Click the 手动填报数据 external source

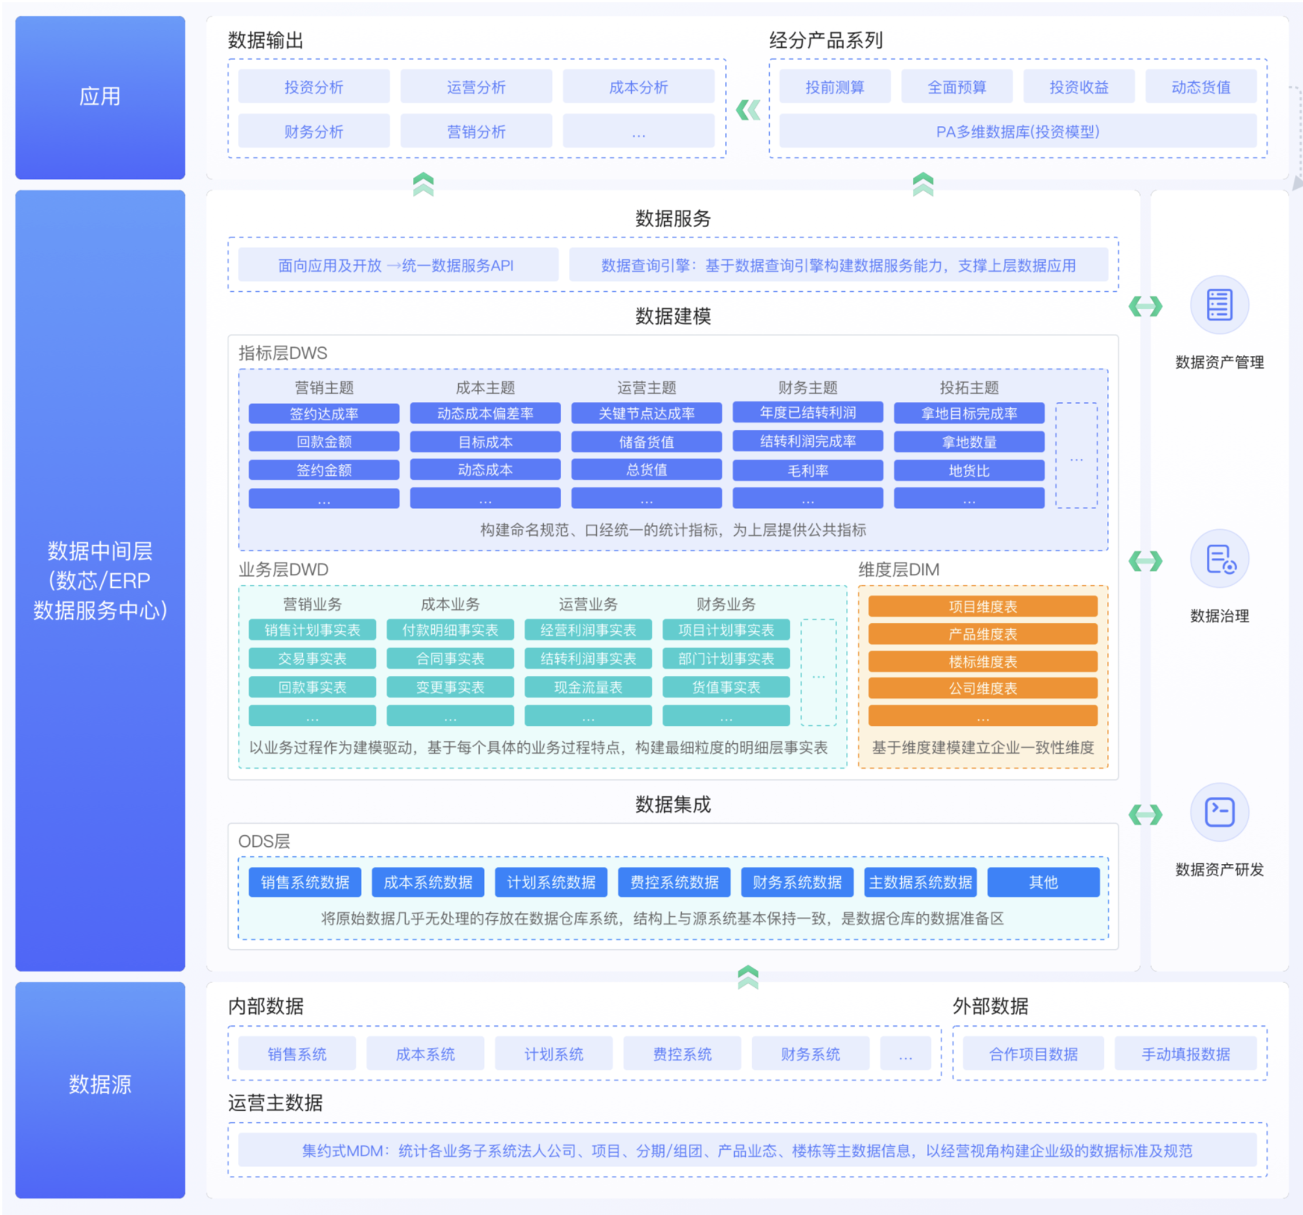click(1185, 1054)
